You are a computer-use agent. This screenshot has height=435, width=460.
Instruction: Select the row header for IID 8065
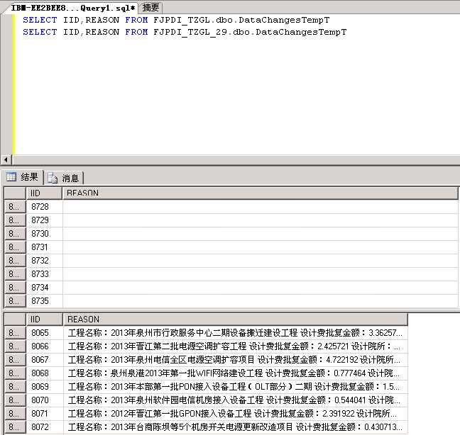[15, 333]
